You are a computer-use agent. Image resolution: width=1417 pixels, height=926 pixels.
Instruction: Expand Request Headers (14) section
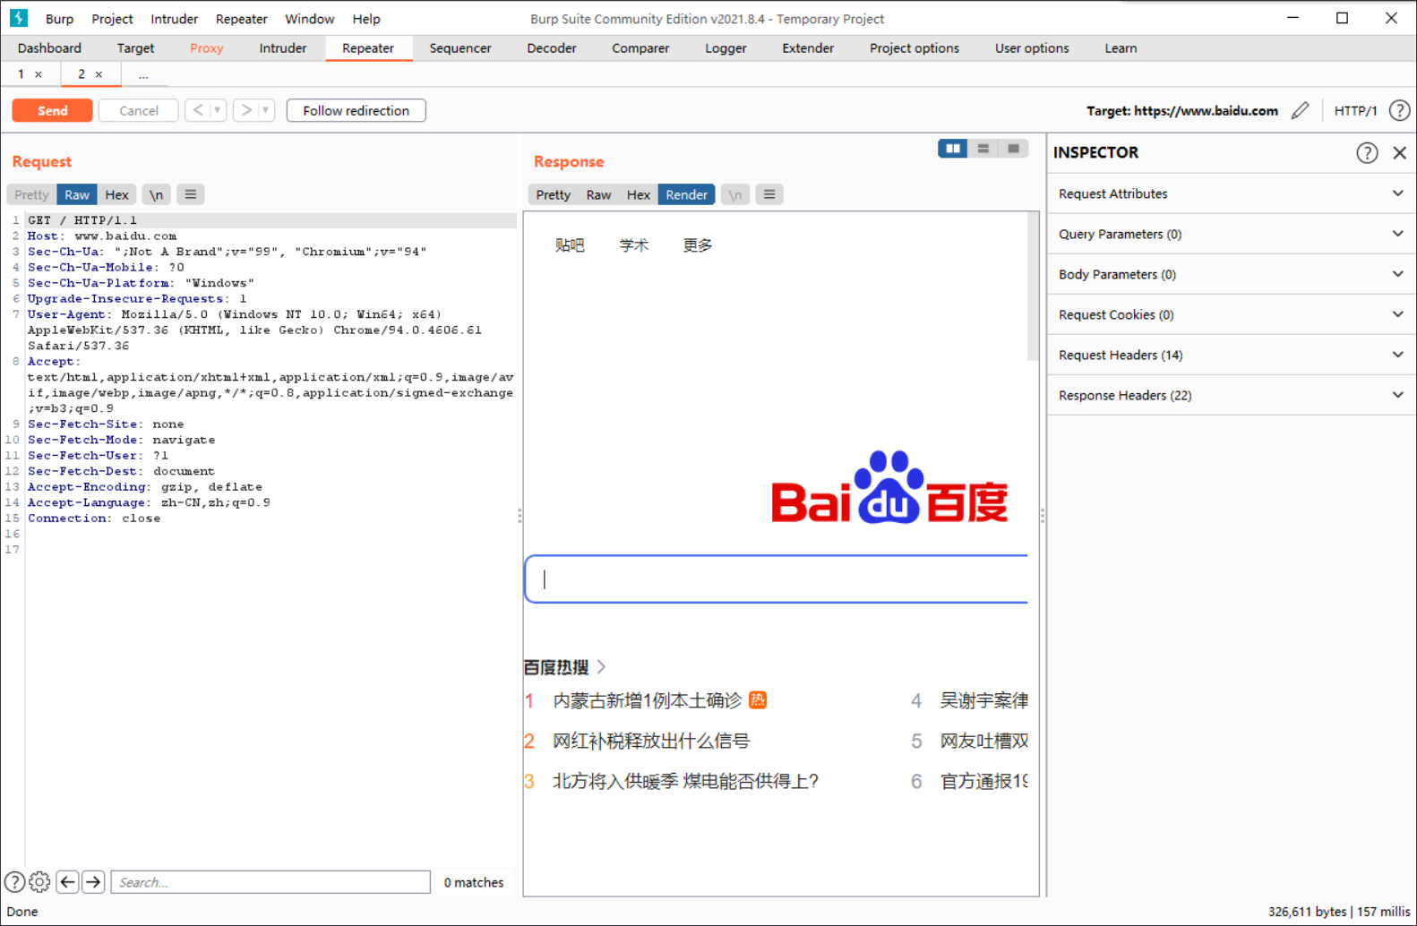pos(1232,355)
